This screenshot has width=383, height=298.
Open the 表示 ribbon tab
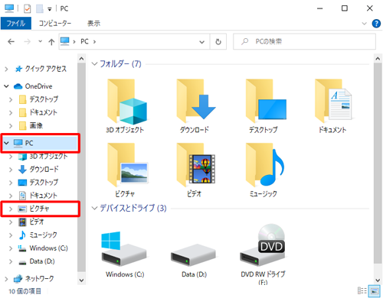point(93,24)
